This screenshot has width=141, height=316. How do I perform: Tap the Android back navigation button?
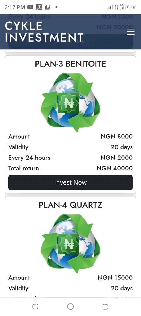106,306
